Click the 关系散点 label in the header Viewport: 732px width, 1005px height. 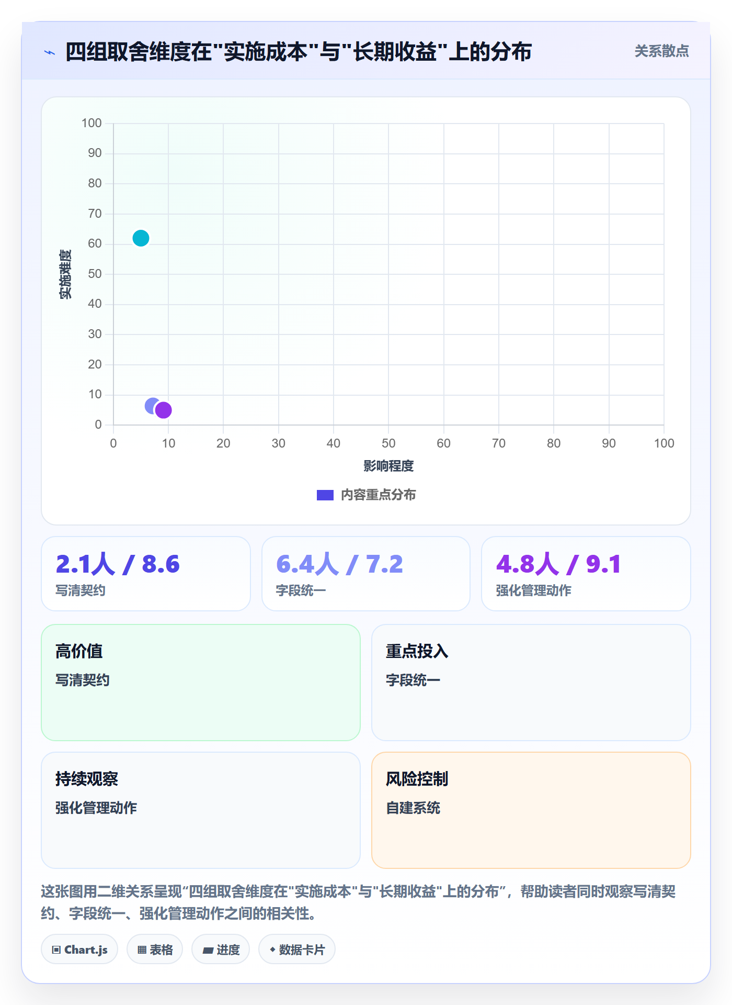[661, 51]
